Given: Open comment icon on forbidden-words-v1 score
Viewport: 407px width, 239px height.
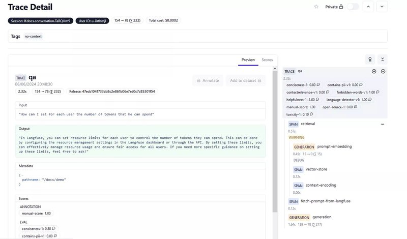Looking at the screenshot, I should (377, 92).
